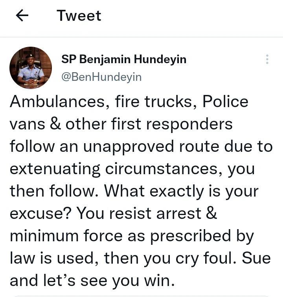The height and width of the screenshot is (297, 283).
Task: Click the display name SP Benjamin Hundeyin
Action: [x=124, y=59]
